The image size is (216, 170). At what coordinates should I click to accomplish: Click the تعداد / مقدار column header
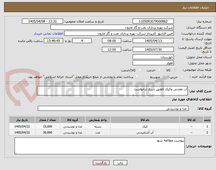pyautogui.click(x=47, y=120)
